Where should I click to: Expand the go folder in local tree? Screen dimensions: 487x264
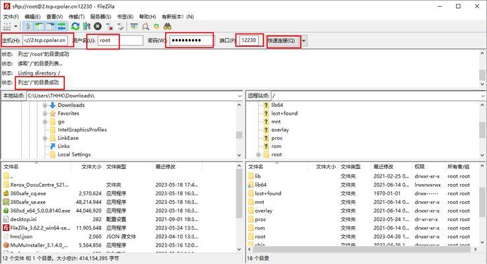[x=45, y=121]
